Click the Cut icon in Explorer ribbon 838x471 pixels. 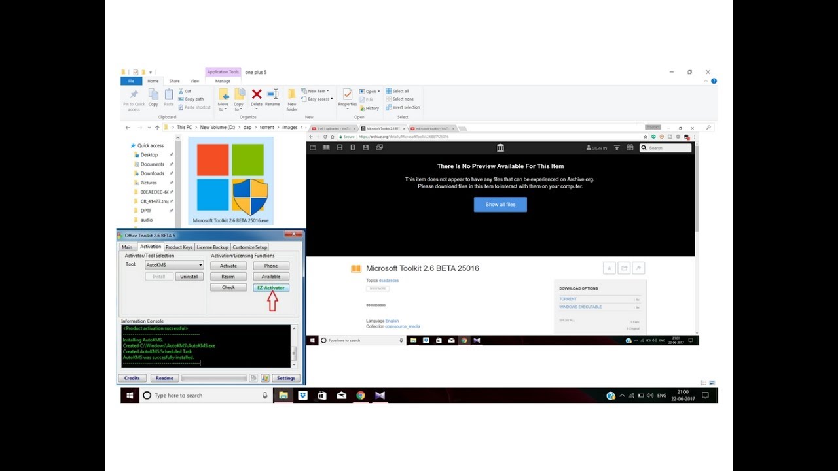coord(180,92)
